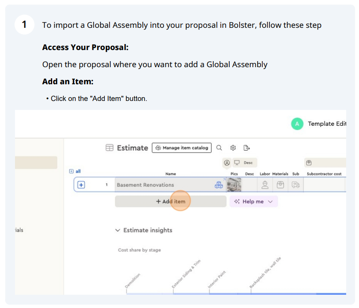Viewport: 359px width, 308px height.
Task: Click the Materials box icon in row 1
Action: pos(280,185)
